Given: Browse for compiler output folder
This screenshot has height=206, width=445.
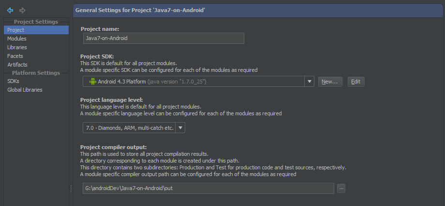Looking at the screenshot, I should (341, 188).
